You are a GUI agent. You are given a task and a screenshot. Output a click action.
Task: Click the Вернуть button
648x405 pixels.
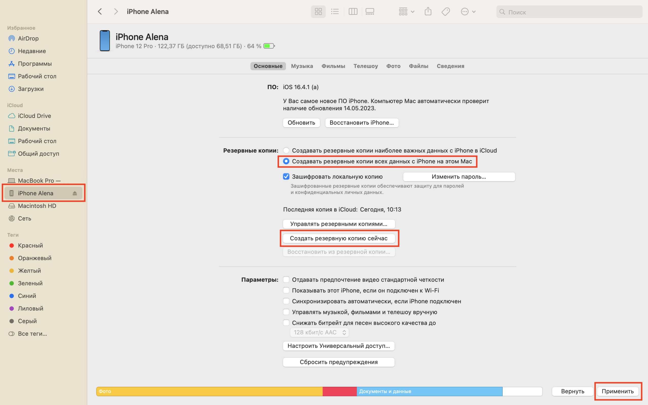(x=573, y=391)
